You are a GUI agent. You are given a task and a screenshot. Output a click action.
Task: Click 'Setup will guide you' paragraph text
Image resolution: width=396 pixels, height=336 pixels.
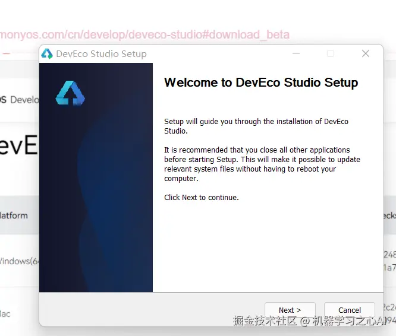[x=256, y=126]
